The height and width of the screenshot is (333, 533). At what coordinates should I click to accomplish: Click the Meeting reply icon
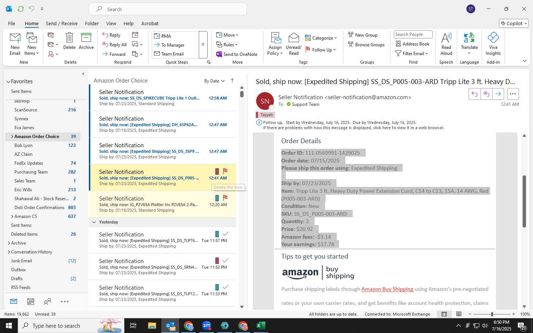pos(135,35)
